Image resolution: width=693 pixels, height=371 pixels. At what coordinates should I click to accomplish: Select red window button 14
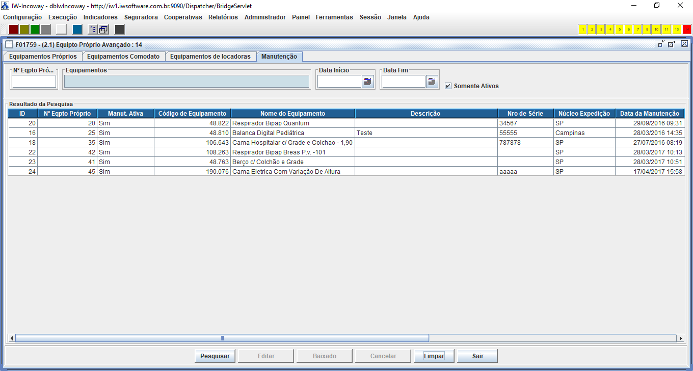click(686, 29)
